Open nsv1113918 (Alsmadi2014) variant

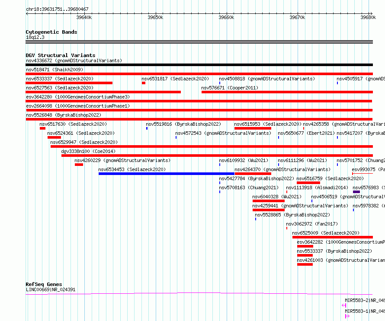[317, 188]
